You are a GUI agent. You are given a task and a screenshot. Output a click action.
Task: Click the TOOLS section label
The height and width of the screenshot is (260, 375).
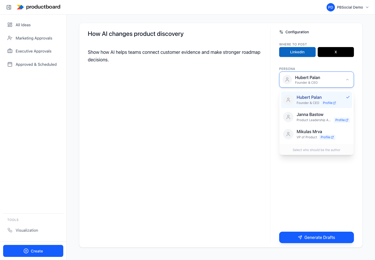coord(13,220)
